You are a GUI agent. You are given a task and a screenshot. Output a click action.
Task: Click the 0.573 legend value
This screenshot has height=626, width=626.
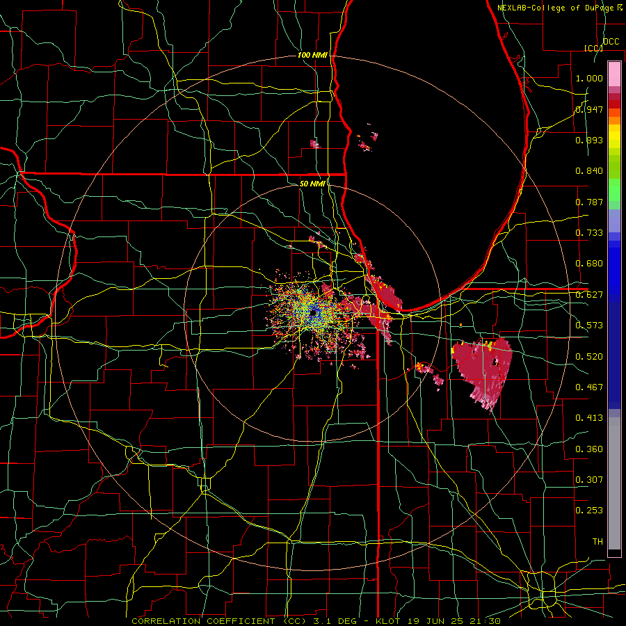[589, 326]
